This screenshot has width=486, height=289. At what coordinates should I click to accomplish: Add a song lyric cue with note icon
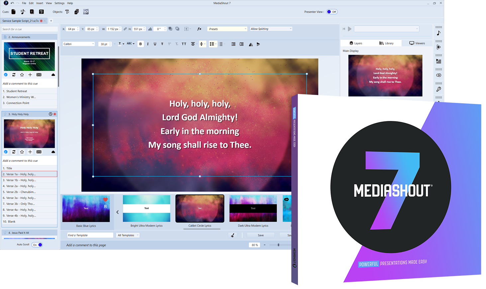(x=23, y=12)
